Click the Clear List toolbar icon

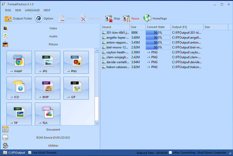click(83, 19)
